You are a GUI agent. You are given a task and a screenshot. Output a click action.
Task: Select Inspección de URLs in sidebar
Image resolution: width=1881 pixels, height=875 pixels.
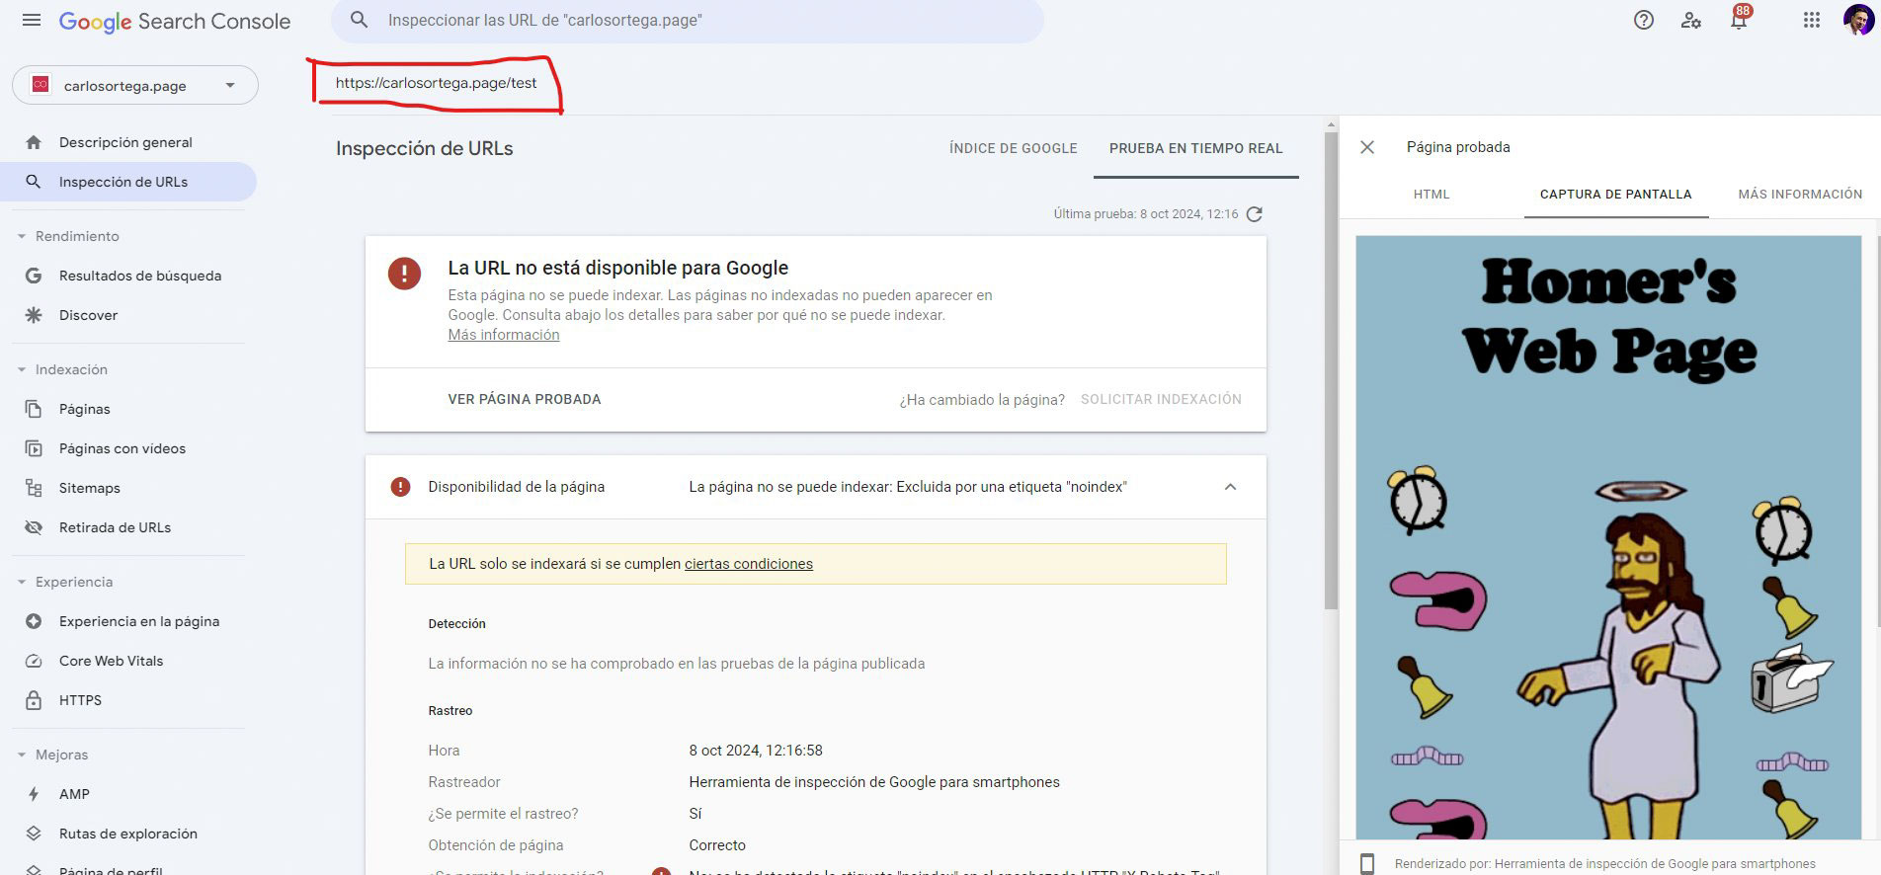pyautogui.click(x=128, y=182)
